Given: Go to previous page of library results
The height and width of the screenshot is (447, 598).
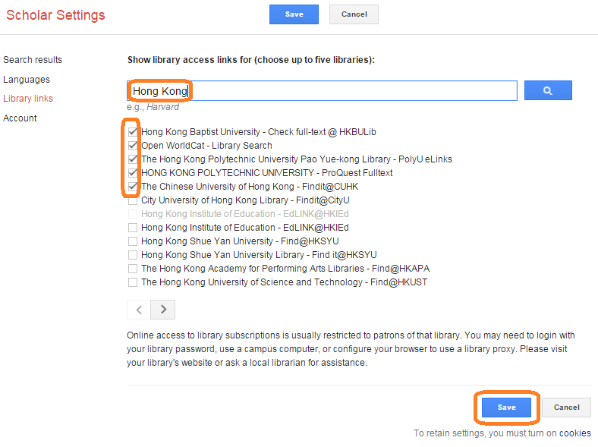Looking at the screenshot, I should coord(139,310).
